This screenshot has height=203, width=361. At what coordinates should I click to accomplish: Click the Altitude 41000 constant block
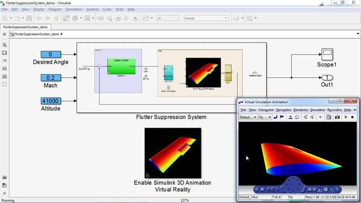(51, 101)
